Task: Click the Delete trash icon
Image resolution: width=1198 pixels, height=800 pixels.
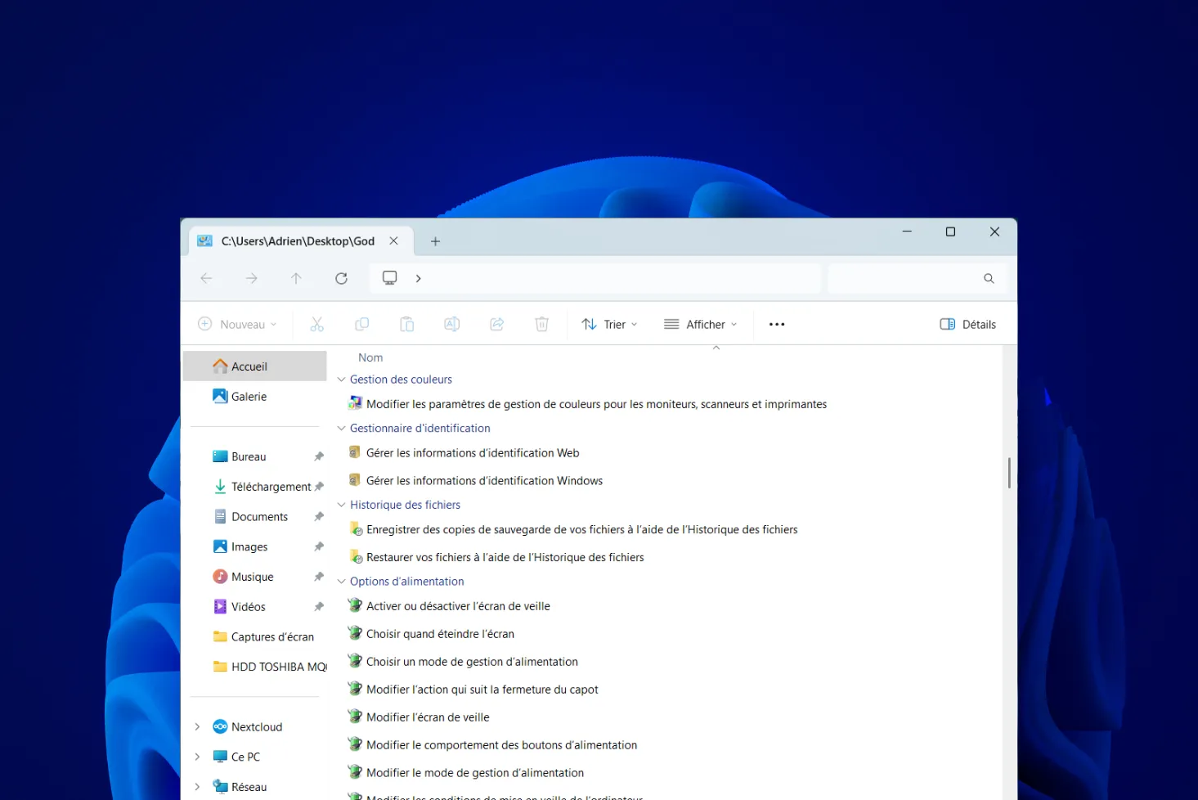Action: pos(541,324)
